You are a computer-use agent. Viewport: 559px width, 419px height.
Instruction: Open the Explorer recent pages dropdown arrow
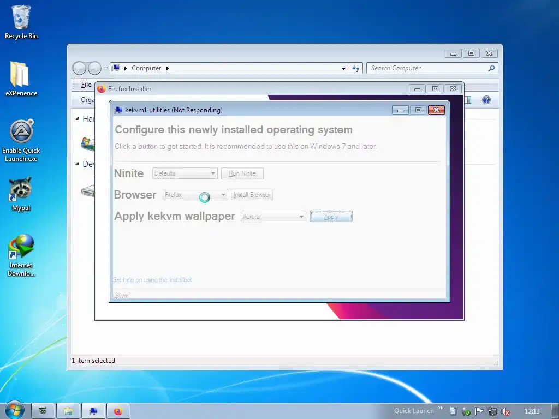[x=105, y=68]
